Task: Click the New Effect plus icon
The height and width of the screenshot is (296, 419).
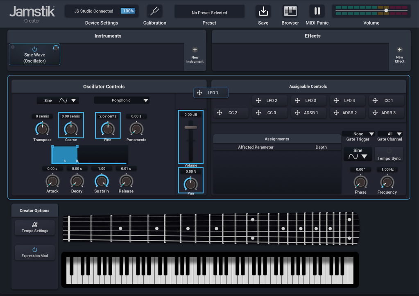Action: pos(399,50)
